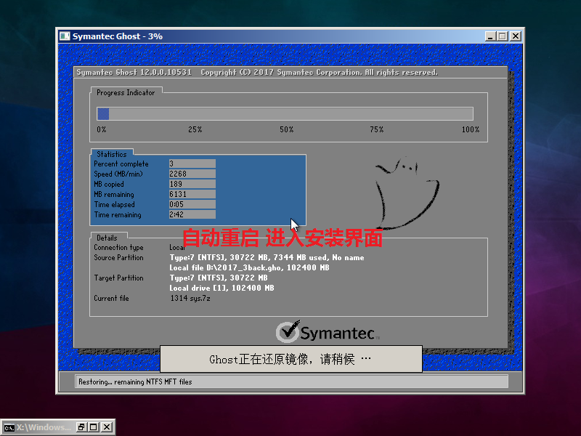The width and height of the screenshot is (581, 436).
Task: Click the '50%' progress scale label
Action: pos(286,129)
